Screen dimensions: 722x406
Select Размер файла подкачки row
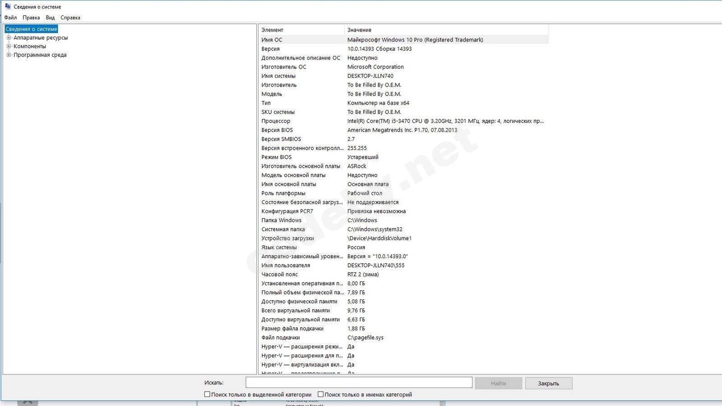(404, 328)
